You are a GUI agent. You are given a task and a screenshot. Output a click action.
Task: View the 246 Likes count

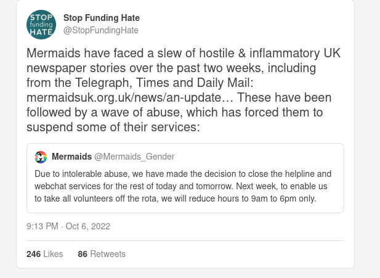coord(44,254)
